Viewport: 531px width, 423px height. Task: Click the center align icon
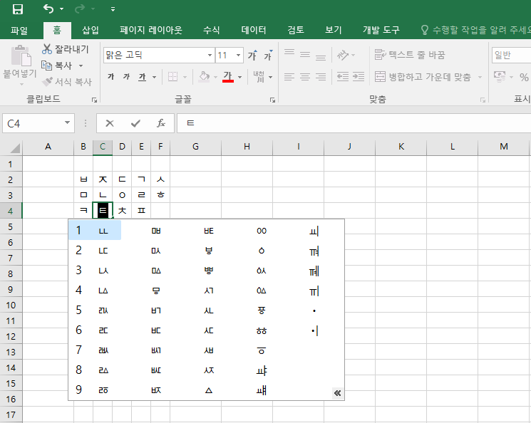tap(305, 77)
